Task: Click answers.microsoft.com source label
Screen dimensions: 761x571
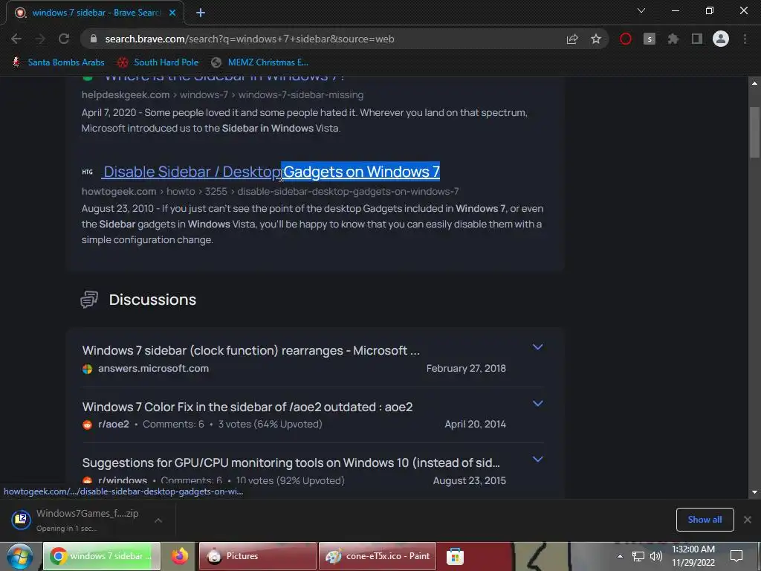Action: (153, 369)
